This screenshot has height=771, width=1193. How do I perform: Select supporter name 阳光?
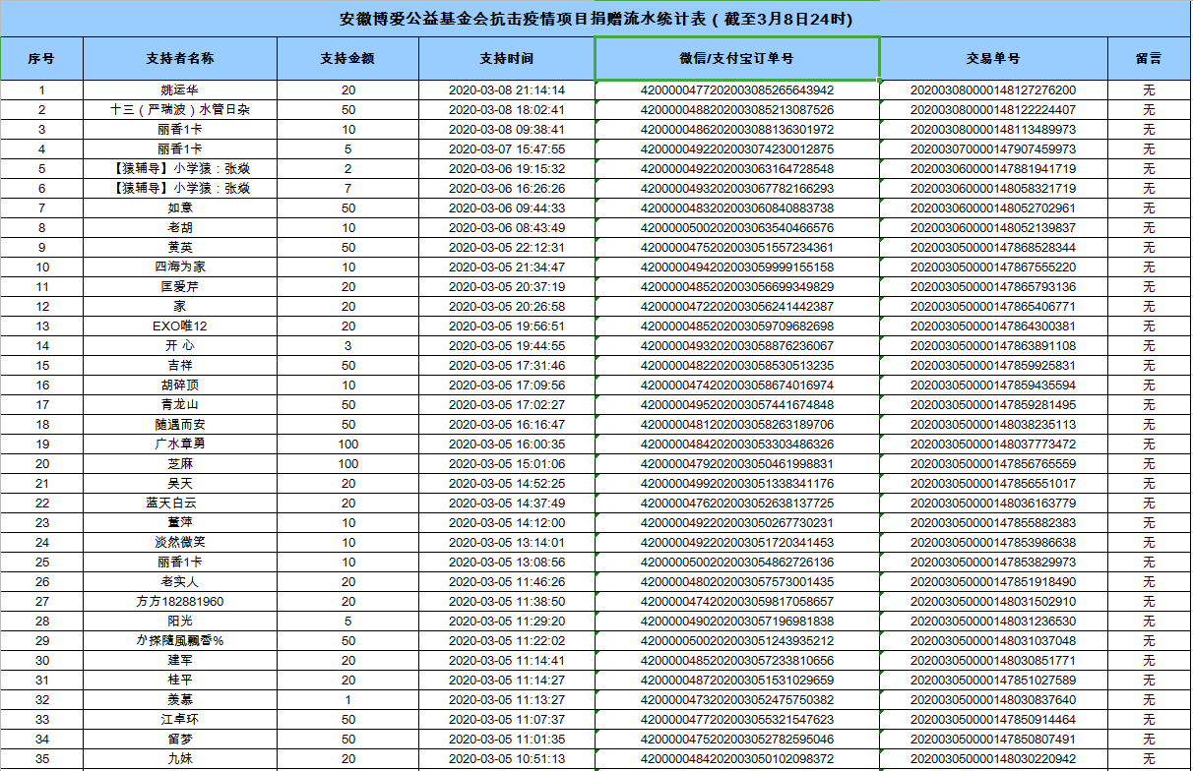[180, 622]
